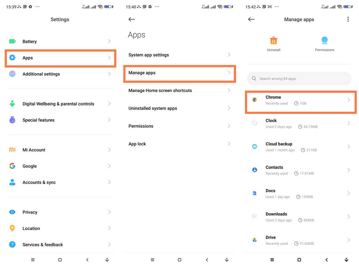This screenshot has width=359, height=267.
Task: Tap the Digital Wellbeing heart icon
Action: [12, 104]
